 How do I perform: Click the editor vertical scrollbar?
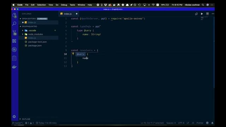tap(214, 53)
